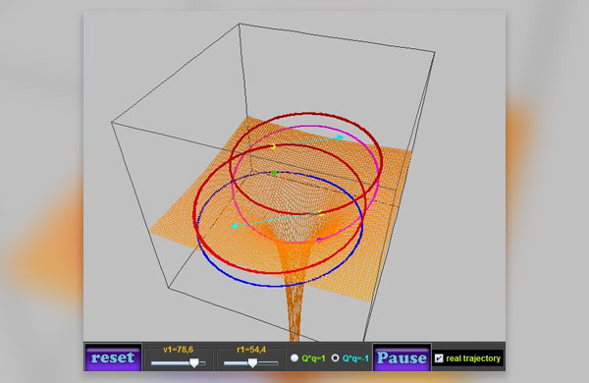
Task: Click the upper cyan velocity arrowhead
Action: 341,137
